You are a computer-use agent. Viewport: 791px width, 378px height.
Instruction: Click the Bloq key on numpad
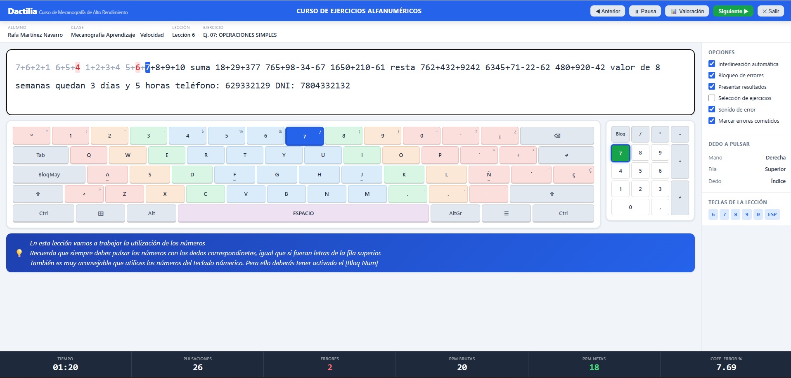pyautogui.click(x=620, y=134)
